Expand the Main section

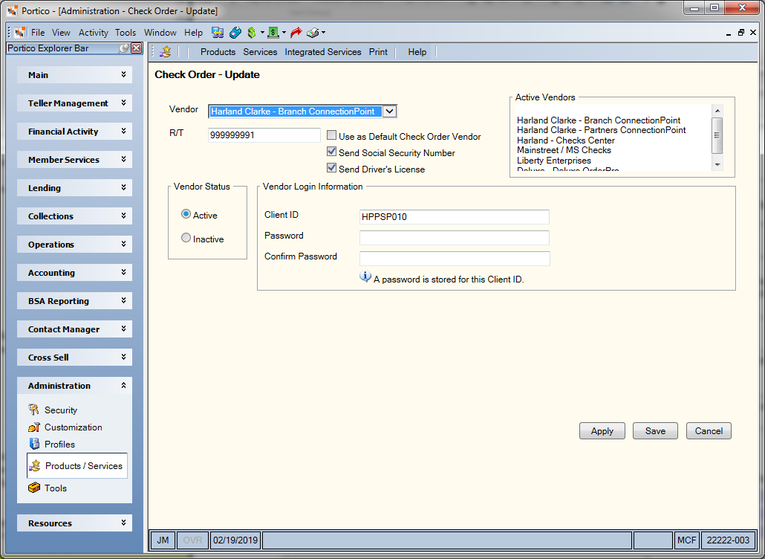(75, 74)
